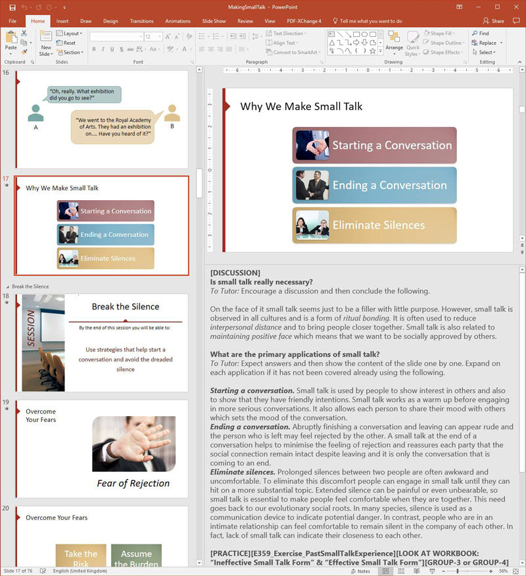Collapse the Break the Silence section
526x576 pixels.
[9, 287]
